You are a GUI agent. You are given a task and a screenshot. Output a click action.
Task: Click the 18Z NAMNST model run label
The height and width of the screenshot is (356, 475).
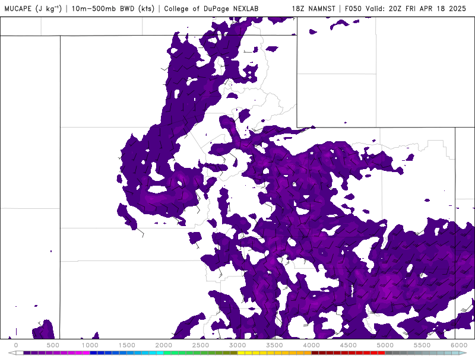click(313, 8)
